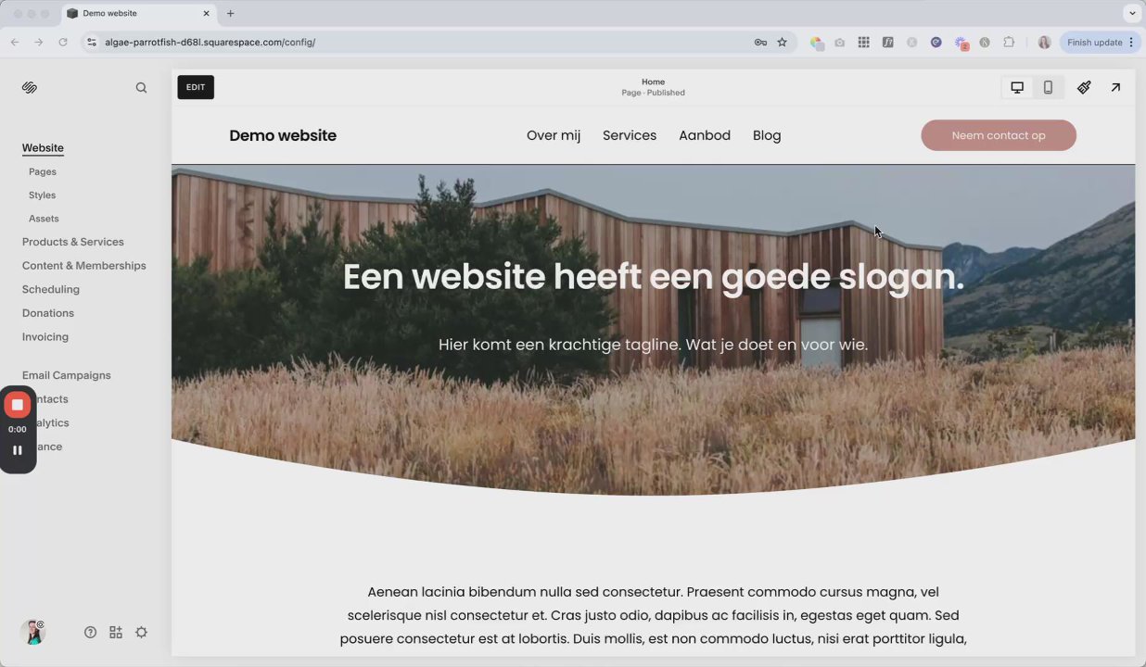
Task: View site information icon in address bar
Action: (91, 43)
